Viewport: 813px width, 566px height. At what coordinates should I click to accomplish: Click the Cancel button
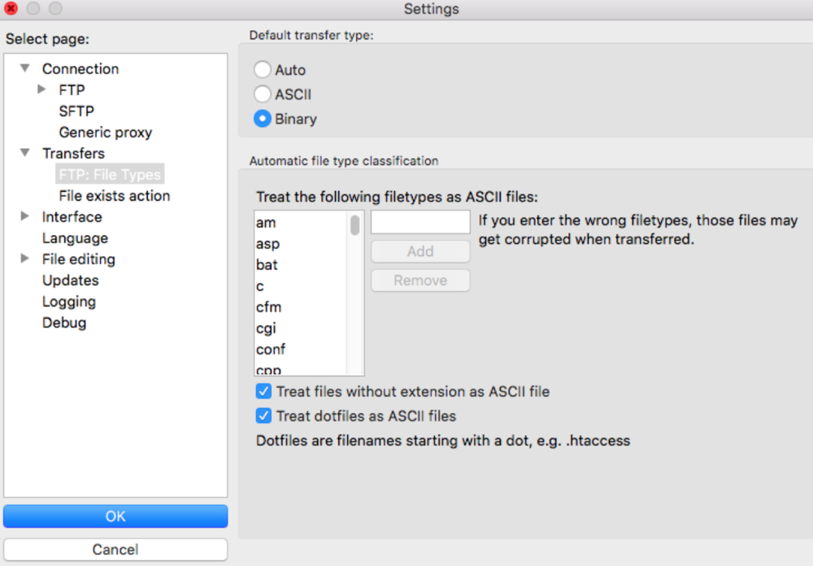tap(115, 550)
